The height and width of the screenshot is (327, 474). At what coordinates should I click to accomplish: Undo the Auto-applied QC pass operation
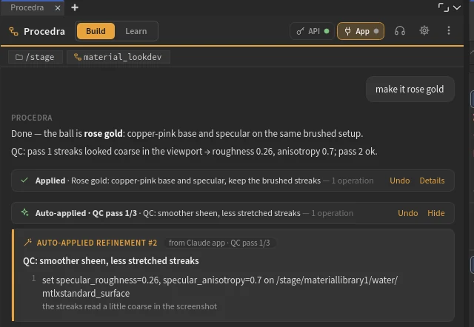click(x=408, y=213)
